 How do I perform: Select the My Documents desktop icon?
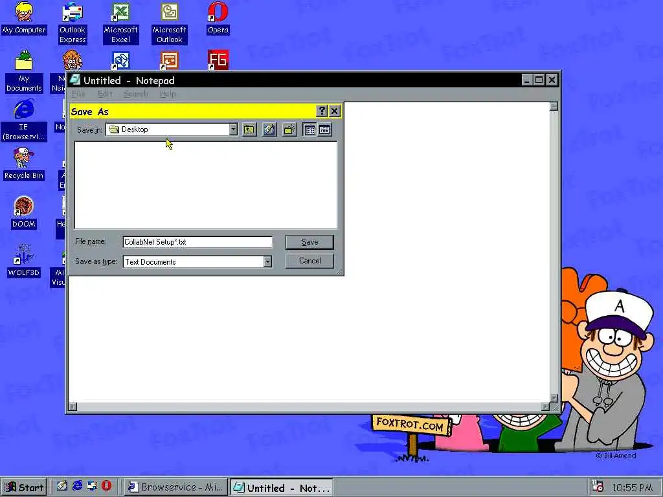coord(24,71)
